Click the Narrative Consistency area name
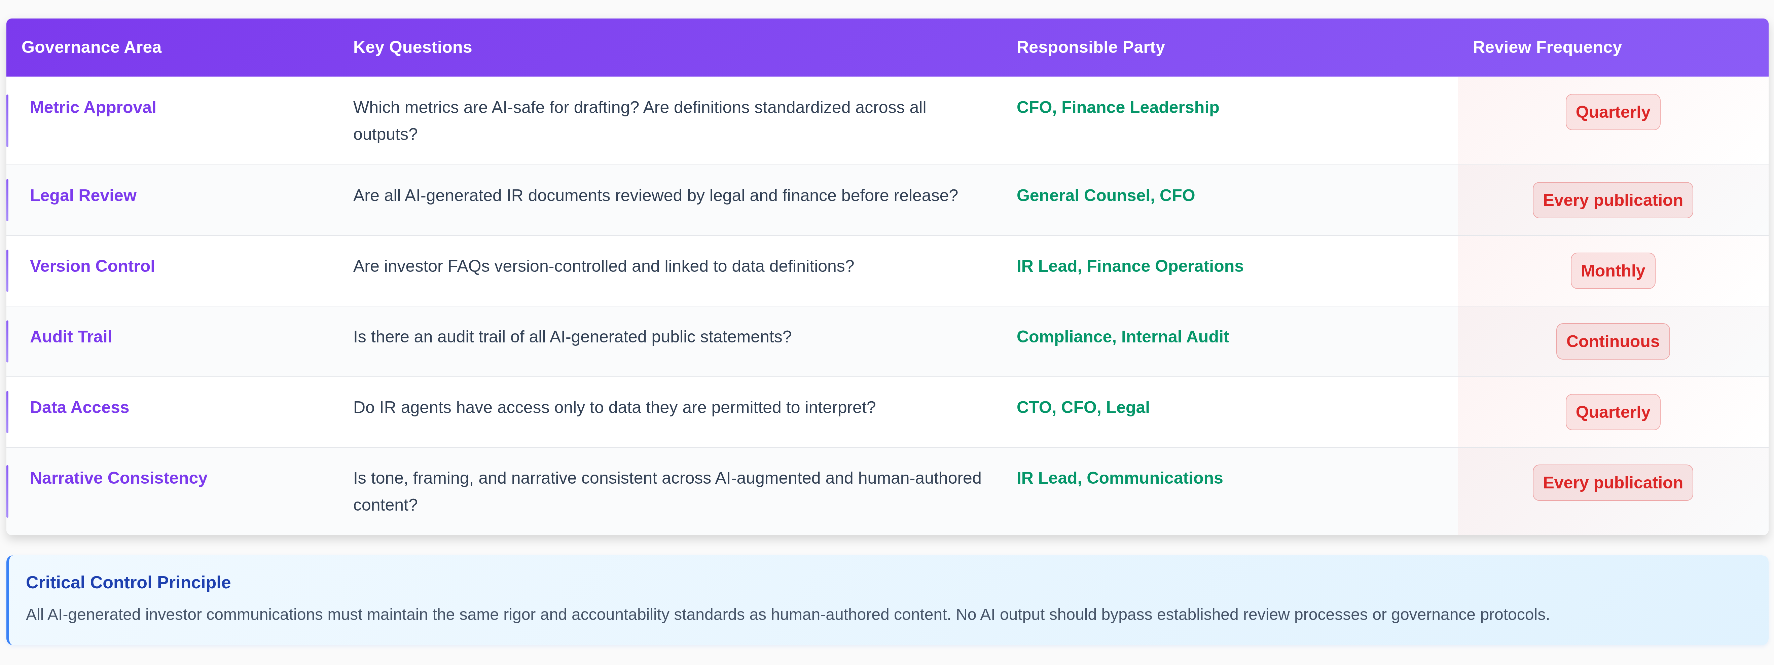The height and width of the screenshot is (665, 1774). 118,478
